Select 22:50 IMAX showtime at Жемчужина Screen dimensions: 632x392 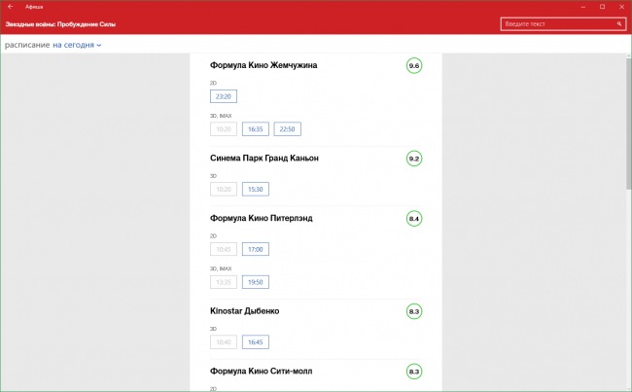click(x=287, y=129)
